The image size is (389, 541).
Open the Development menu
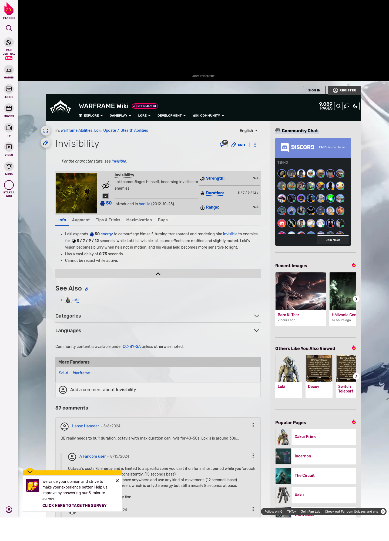click(x=172, y=116)
